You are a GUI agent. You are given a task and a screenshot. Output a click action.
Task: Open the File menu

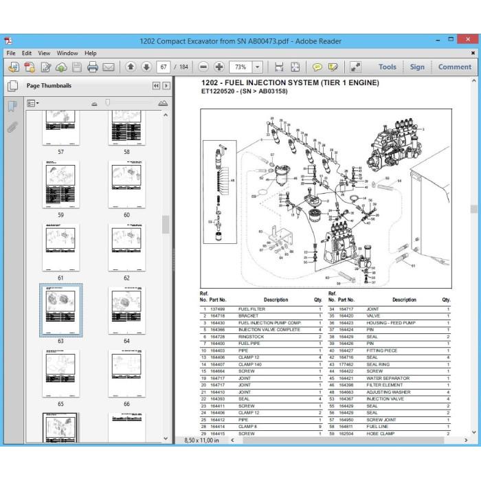click(x=11, y=53)
